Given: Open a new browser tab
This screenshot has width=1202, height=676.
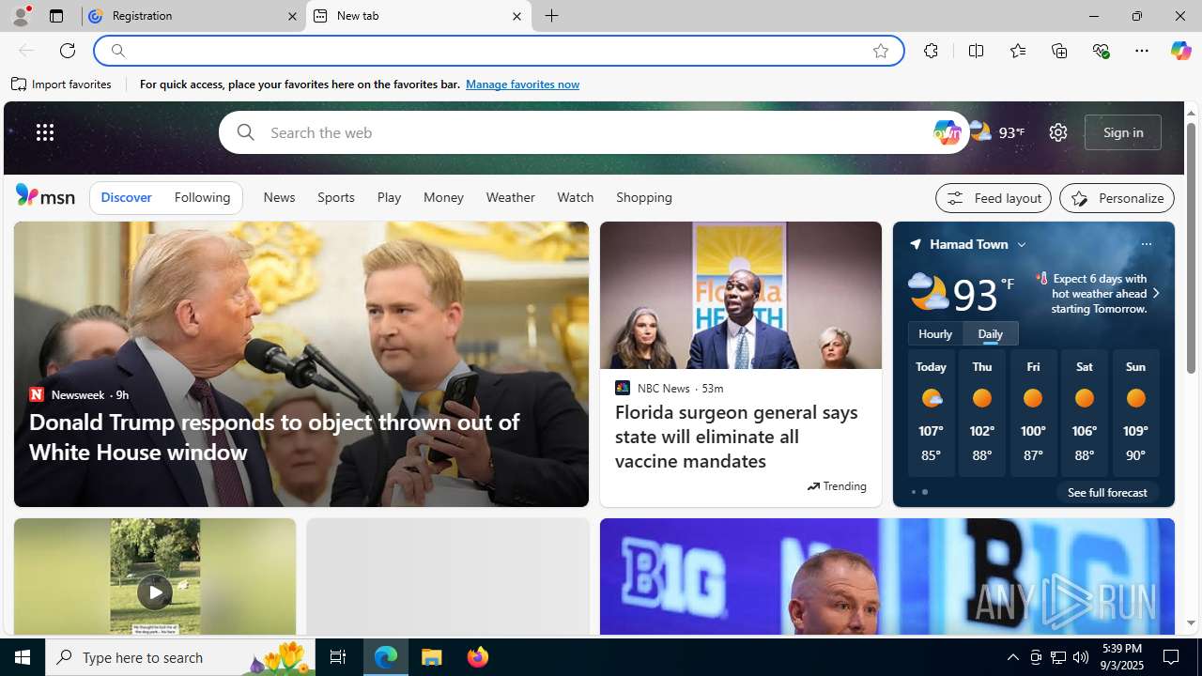Looking at the screenshot, I should click(552, 16).
